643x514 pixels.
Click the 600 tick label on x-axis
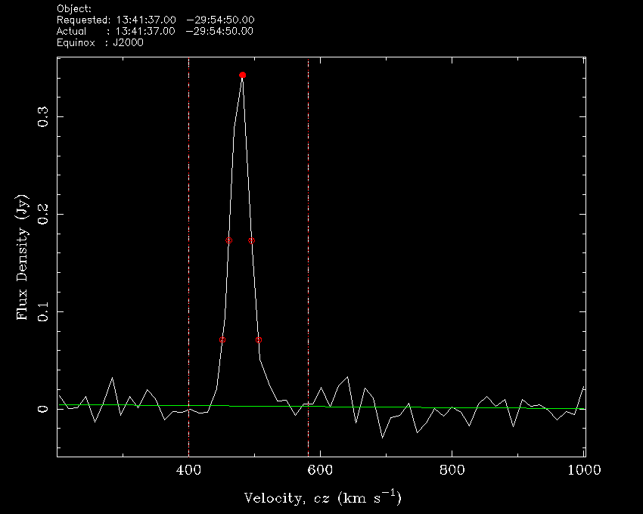320,470
